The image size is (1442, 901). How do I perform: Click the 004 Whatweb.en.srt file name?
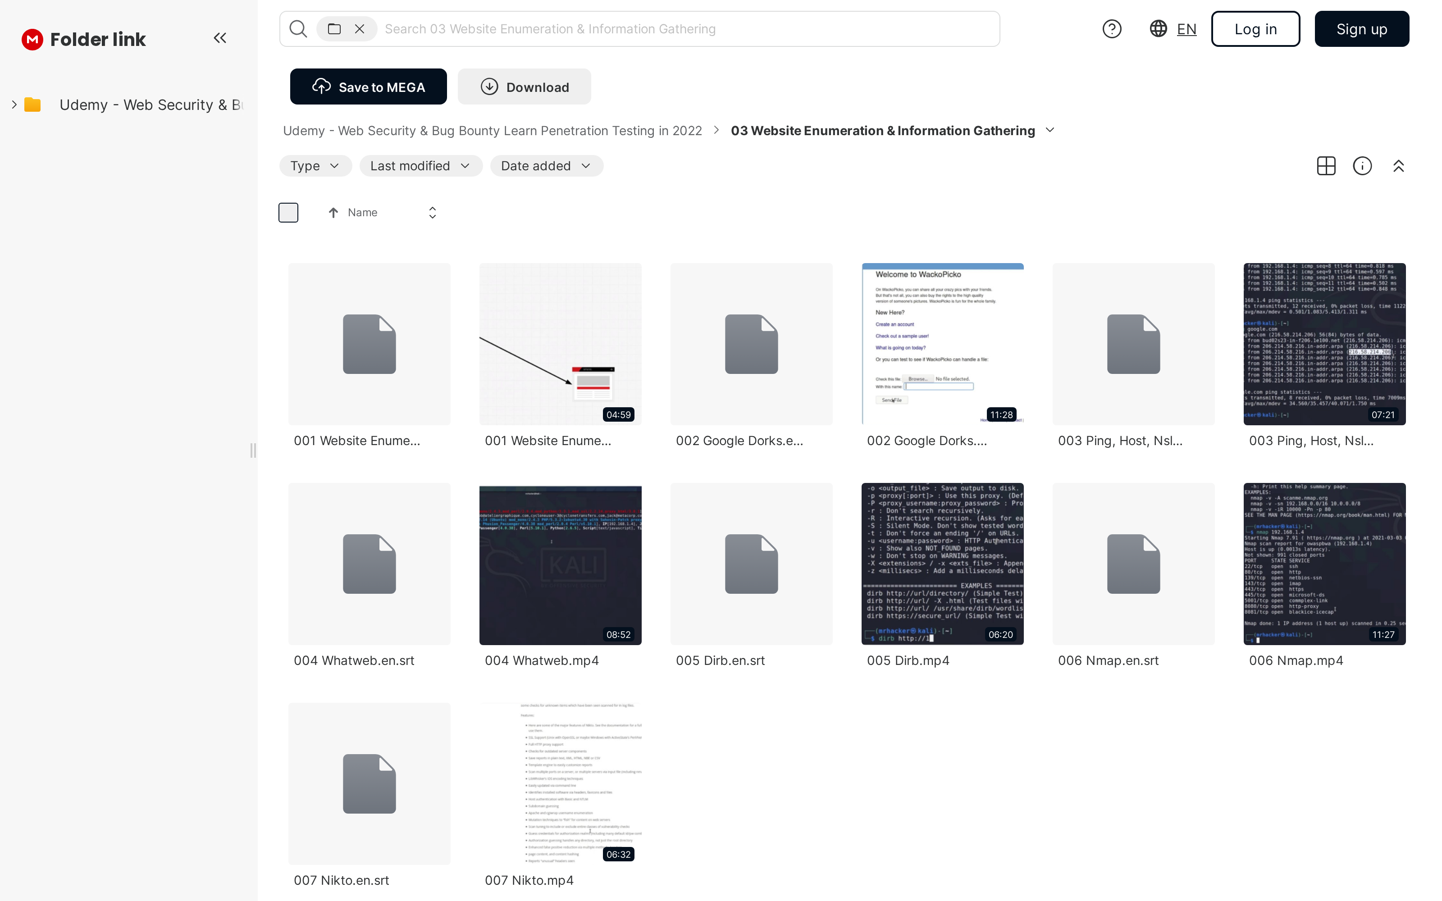coord(354,660)
